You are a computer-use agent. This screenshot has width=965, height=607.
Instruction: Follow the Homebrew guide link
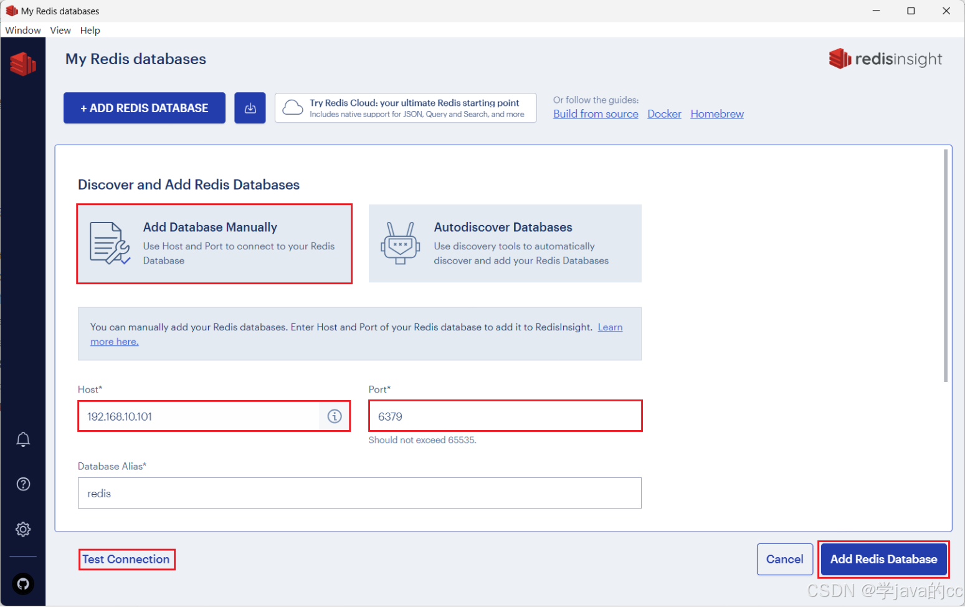pos(717,114)
